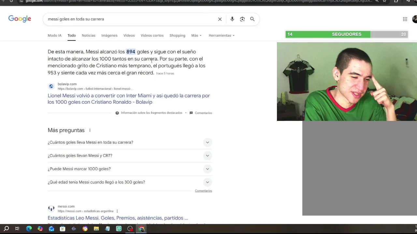Click 'Información sobre los fragmentos destacados'
Screen dimensions: 417x234
point(151,113)
